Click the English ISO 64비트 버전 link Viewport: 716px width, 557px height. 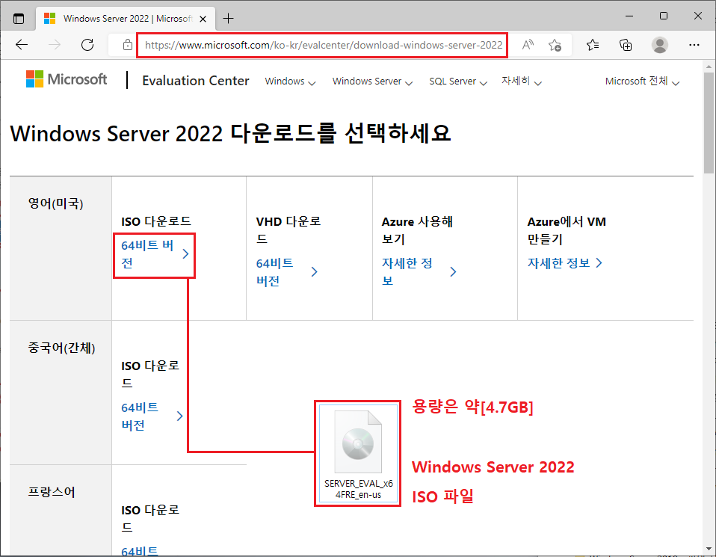[155, 254]
